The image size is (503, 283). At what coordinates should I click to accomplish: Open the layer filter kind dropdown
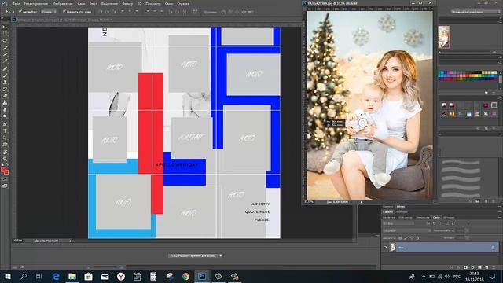(x=399, y=223)
